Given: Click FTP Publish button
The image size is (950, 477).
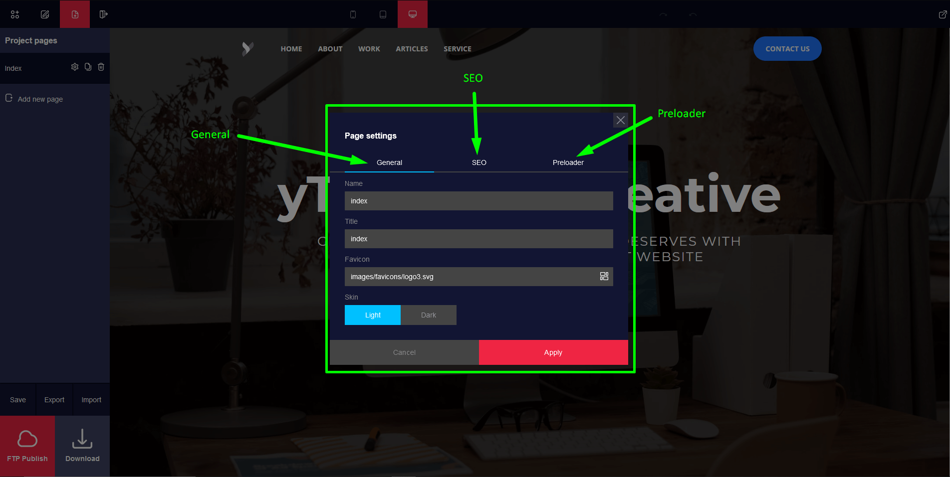Looking at the screenshot, I should 27,446.
